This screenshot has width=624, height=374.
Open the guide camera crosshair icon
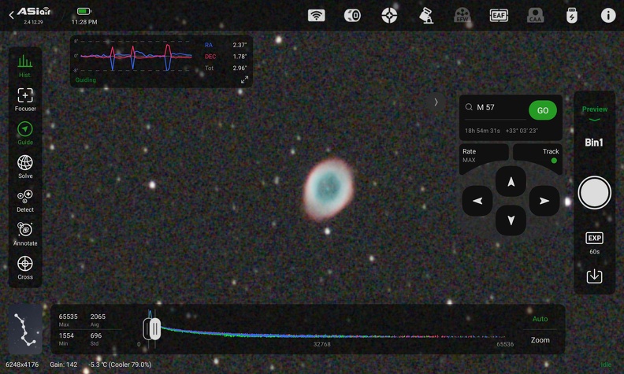point(389,16)
